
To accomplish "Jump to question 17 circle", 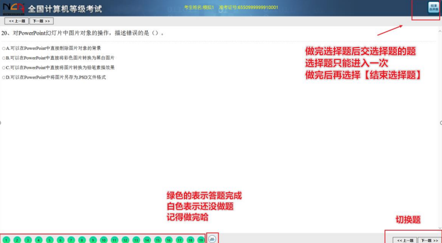I will point(179,240).
